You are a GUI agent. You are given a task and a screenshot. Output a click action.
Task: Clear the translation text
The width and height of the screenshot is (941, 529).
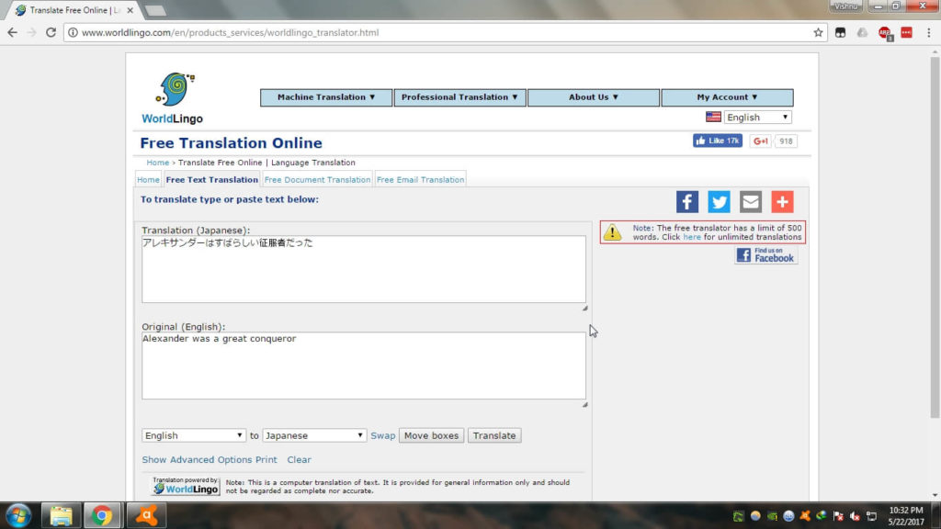pos(299,459)
